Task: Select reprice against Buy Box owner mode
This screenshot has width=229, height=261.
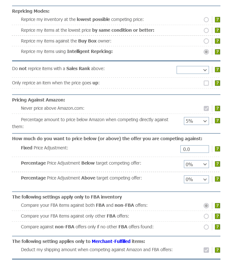Action: click(x=206, y=41)
